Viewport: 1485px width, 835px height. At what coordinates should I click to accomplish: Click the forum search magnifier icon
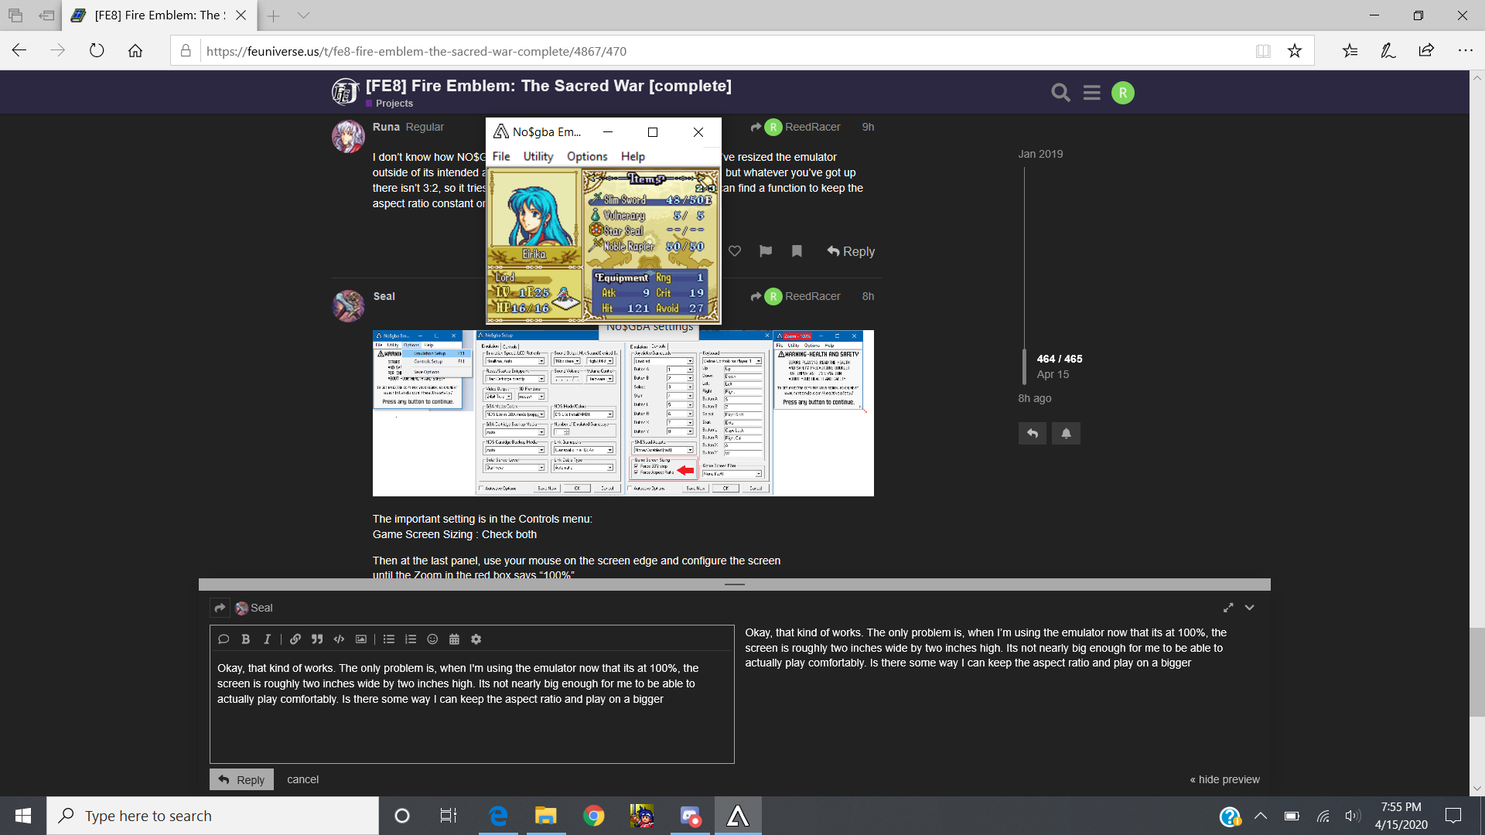point(1060,93)
